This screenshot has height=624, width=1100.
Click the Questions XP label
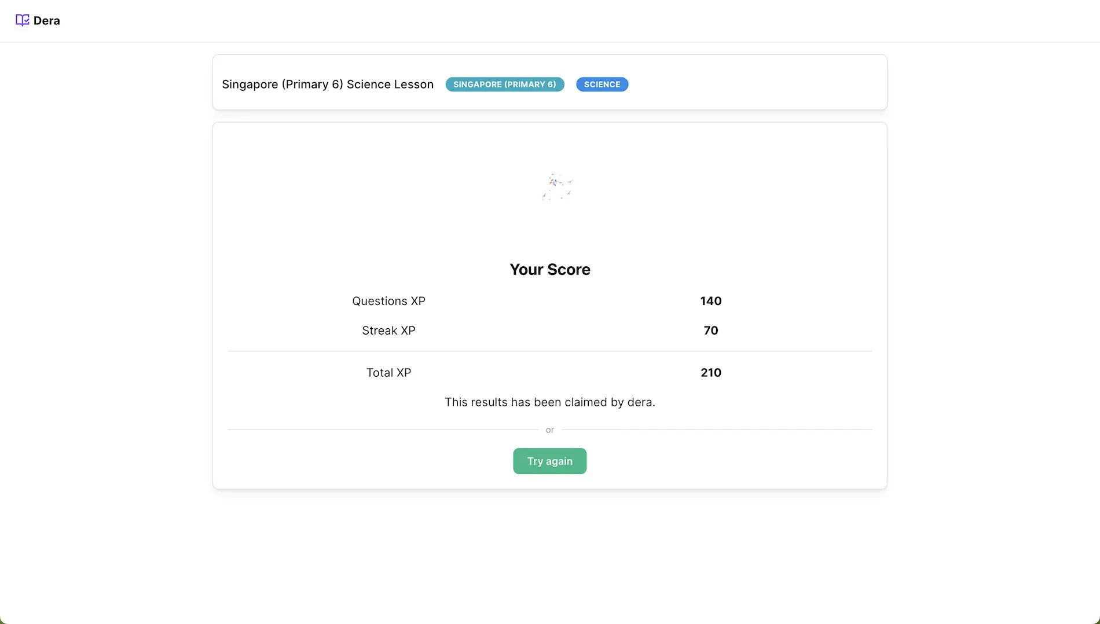388,301
